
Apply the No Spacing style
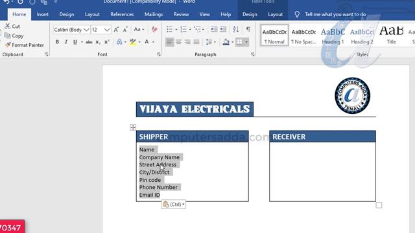303,36
